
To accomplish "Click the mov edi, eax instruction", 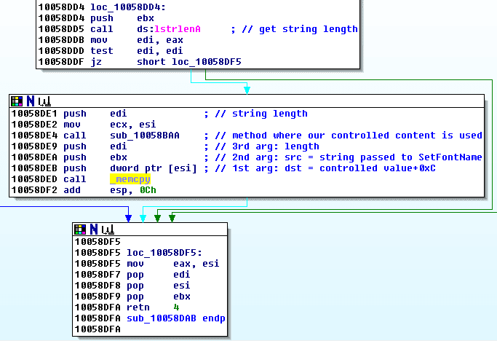I will (111, 40).
